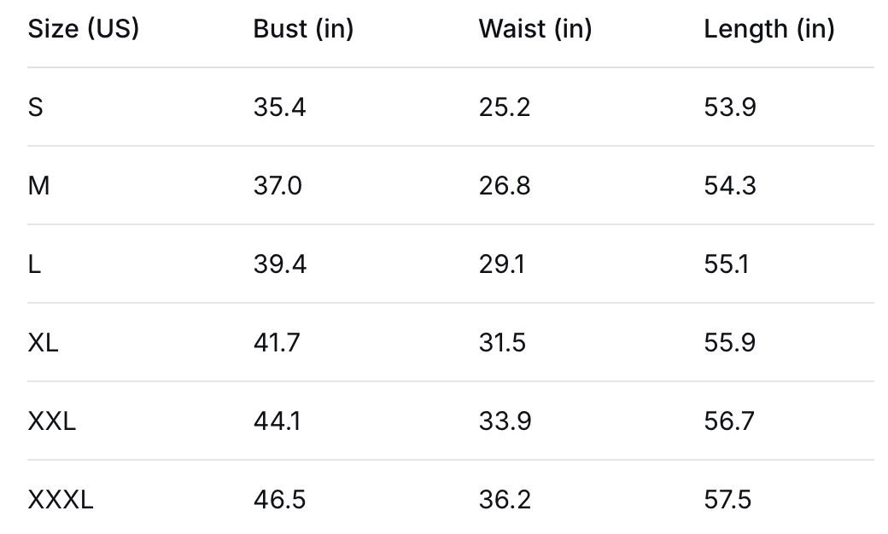Image resolution: width=888 pixels, height=534 pixels.
Task: Click the Waist (in) column header
Action: pos(535,29)
